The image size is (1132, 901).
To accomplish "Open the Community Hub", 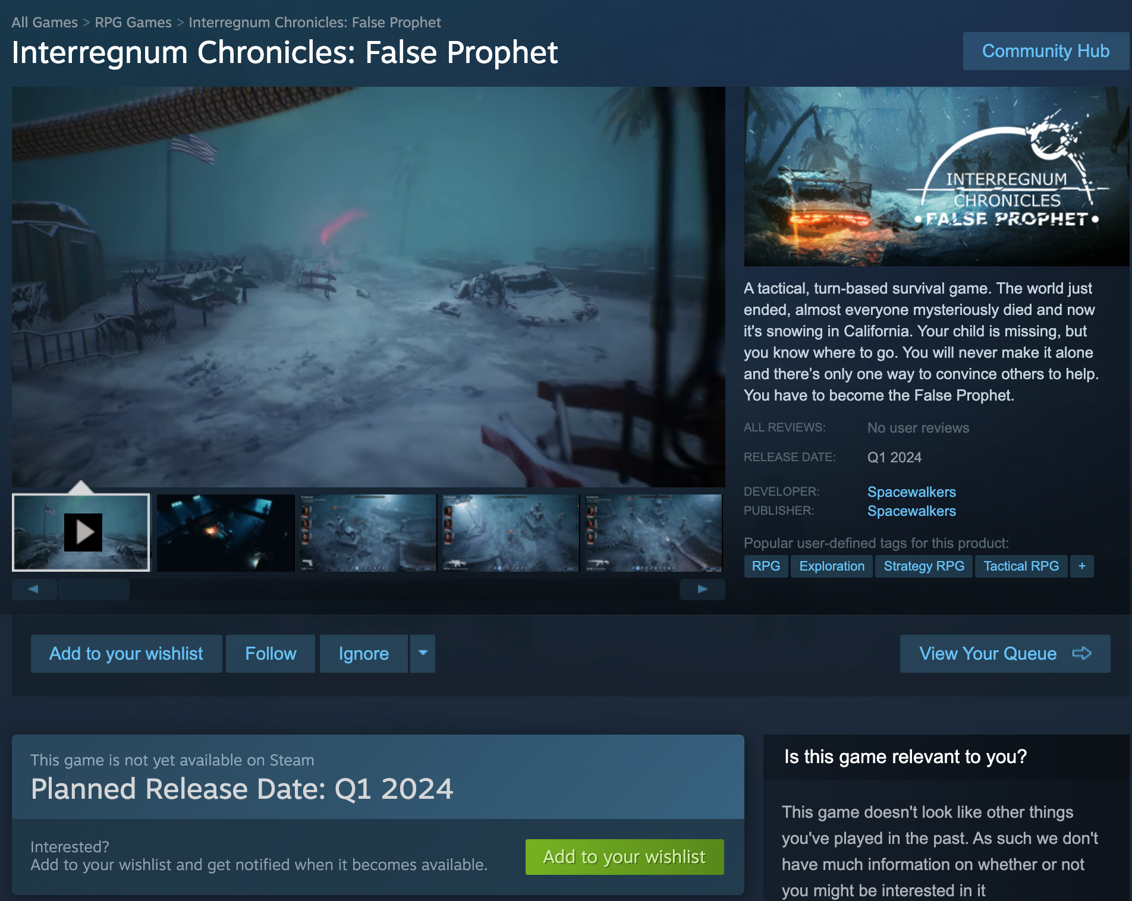I will (1046, 51).
